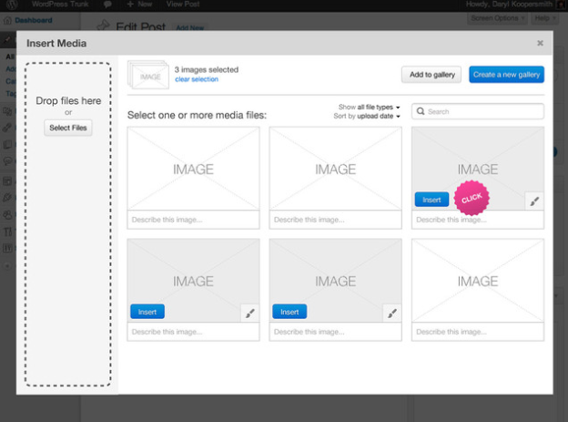Open the '+ New' admin bar menu
The image size is (568, 422).
tap(138, 5)
